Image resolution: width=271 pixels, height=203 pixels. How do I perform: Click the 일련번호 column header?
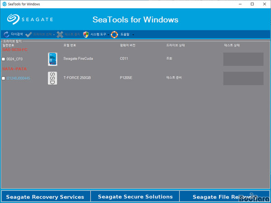tap(8, 45)
